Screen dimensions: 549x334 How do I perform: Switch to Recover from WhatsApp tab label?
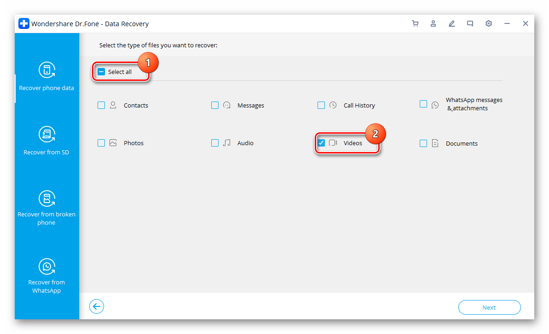[46, 287]
